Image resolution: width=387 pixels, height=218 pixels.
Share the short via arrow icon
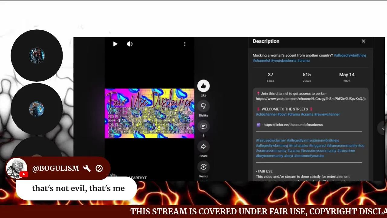click(203, 147)
